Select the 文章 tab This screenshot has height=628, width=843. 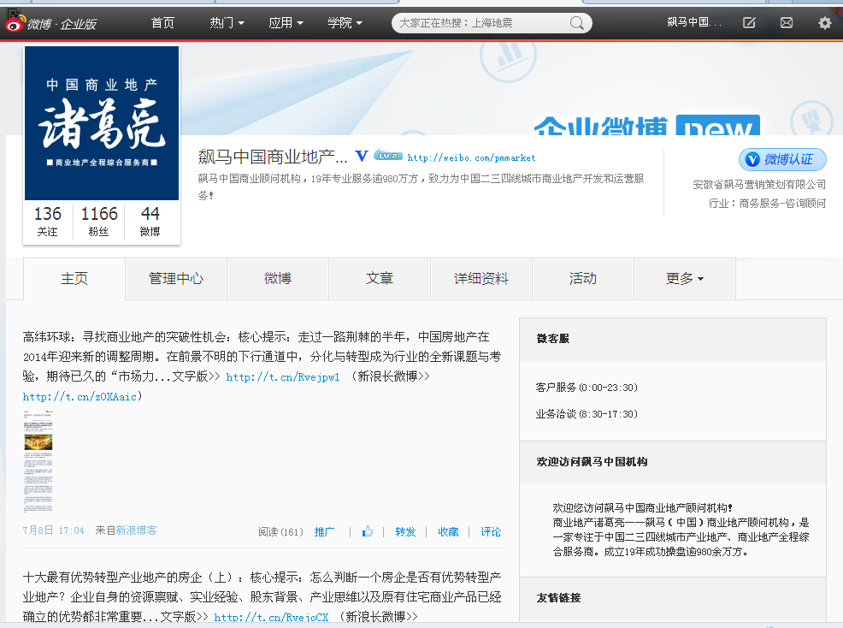click(379, 278)
